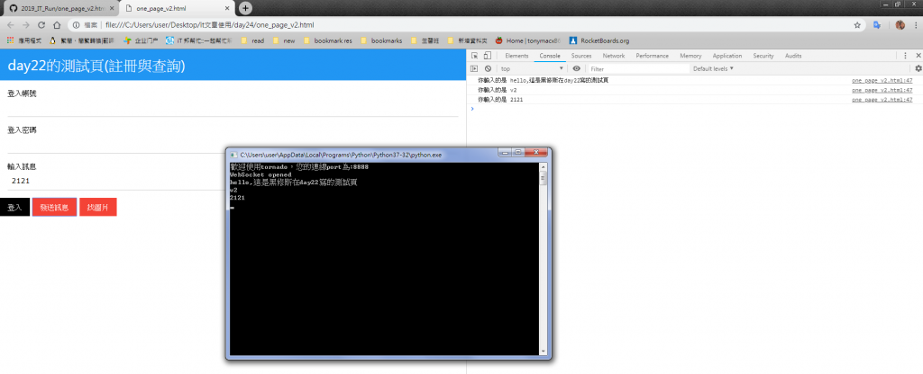
Task: Open source link for the 'v2' log
Action: (882, 90)
